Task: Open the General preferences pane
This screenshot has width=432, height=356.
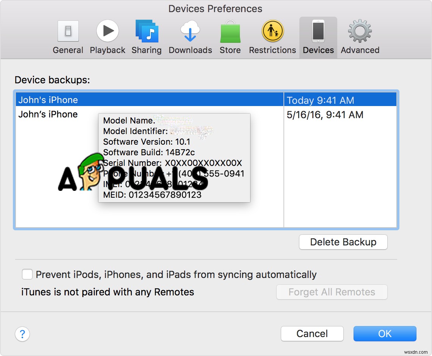Action: pos(68,36)
